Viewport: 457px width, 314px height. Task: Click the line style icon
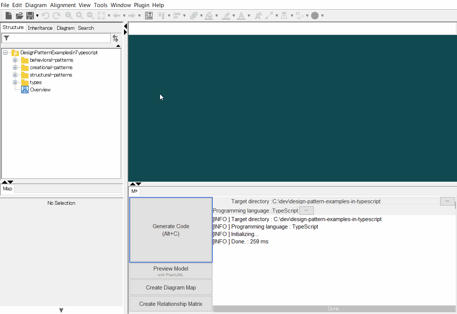coord(269,16)
